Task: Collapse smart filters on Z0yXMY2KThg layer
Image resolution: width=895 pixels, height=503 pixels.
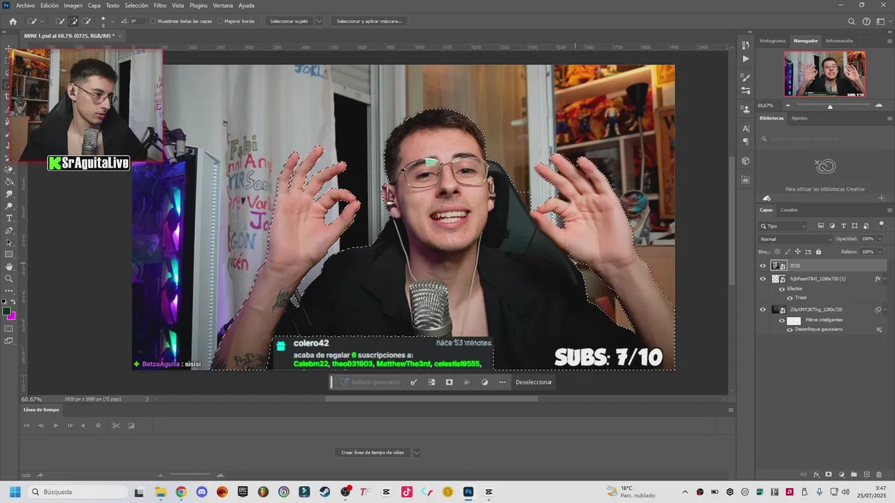Action: point(885,309)
